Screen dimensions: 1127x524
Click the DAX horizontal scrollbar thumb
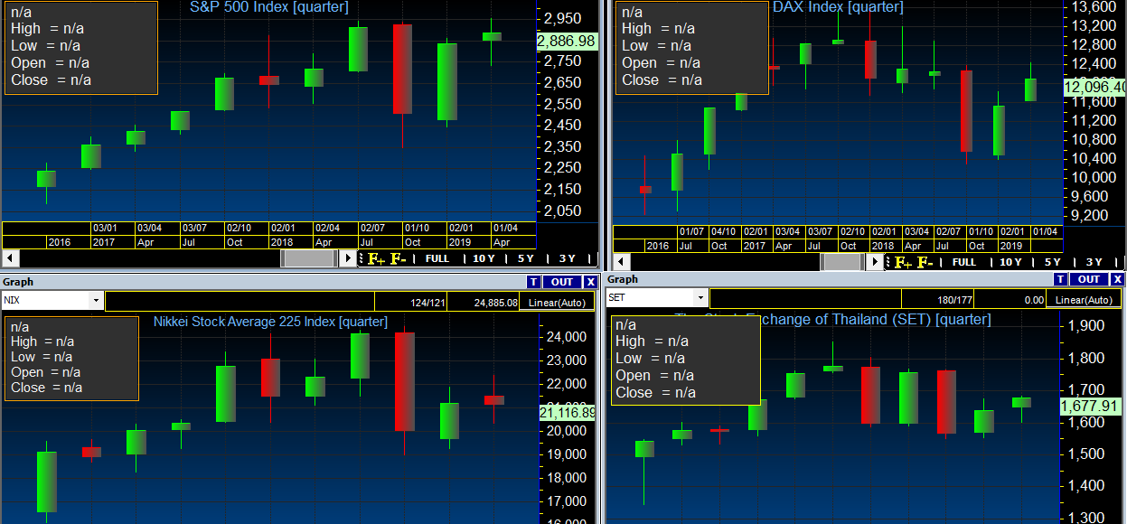pos(842,261)
